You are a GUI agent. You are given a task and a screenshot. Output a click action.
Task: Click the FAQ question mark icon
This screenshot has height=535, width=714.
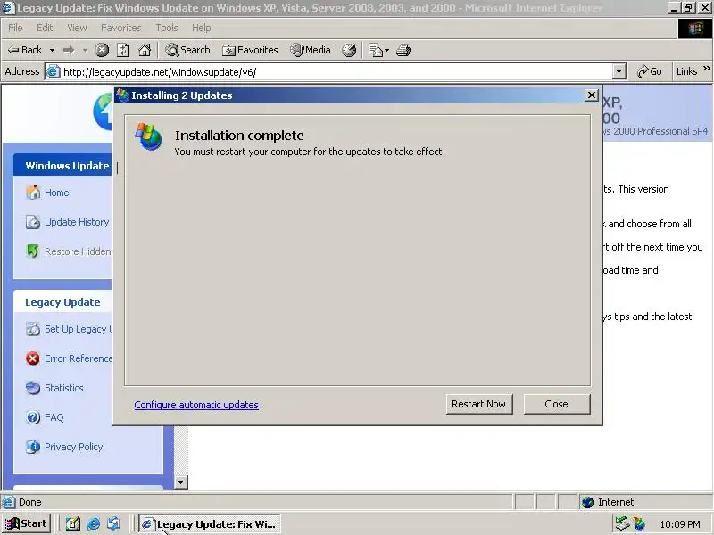(33, 417)
